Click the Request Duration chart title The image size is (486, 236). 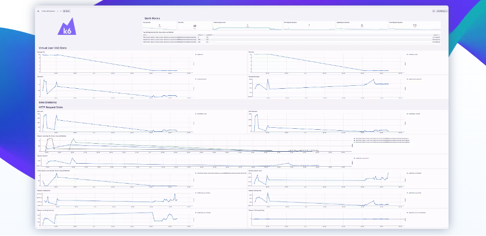pos(43,156)
